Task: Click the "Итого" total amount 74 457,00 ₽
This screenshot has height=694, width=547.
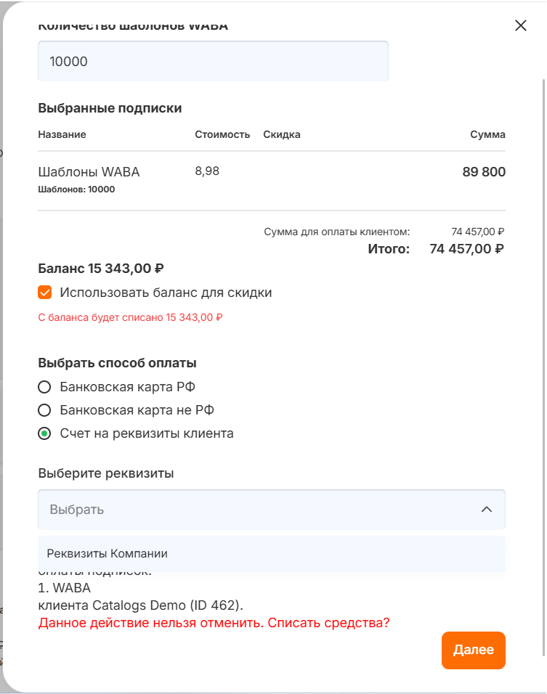Action: (466, 249)
